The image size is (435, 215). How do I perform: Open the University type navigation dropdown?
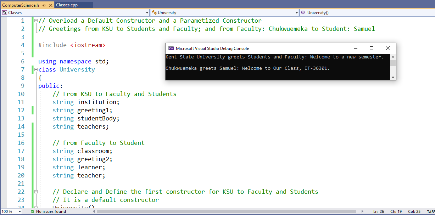[x=297, y=13]
